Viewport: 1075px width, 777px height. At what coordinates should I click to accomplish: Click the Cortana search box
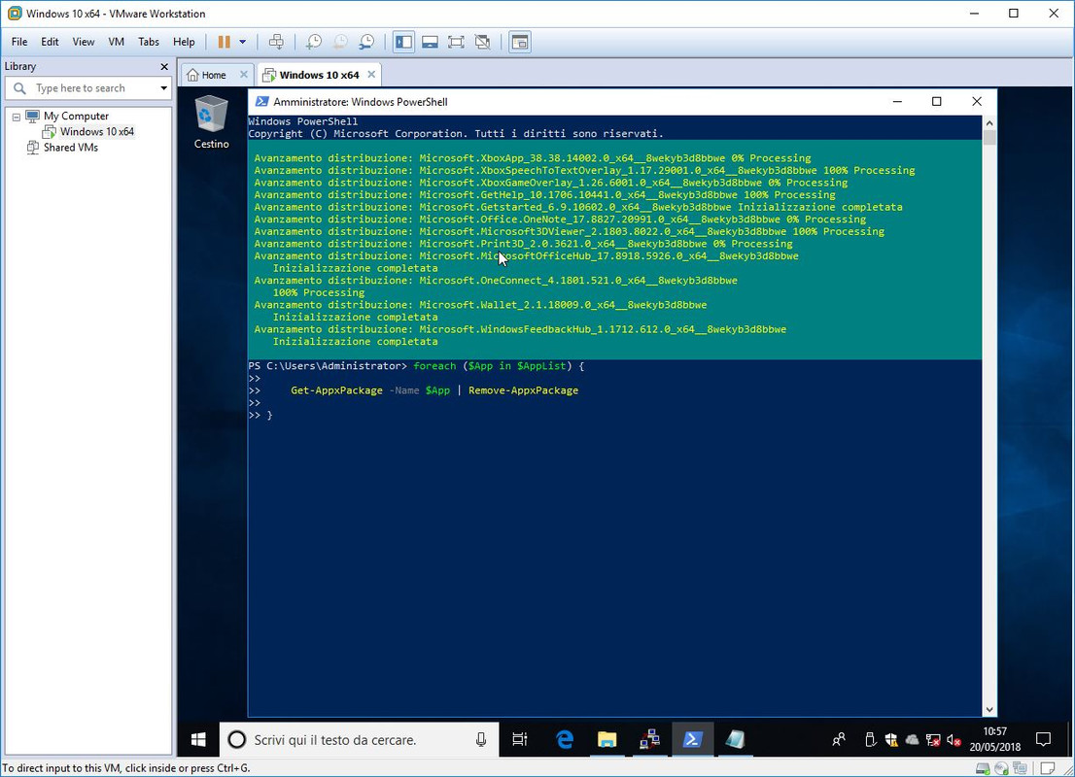click(x=360, y=739)
